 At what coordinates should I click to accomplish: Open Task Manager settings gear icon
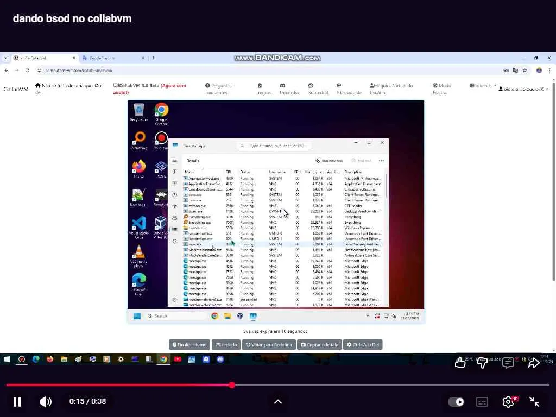click(x=174, y=300)
